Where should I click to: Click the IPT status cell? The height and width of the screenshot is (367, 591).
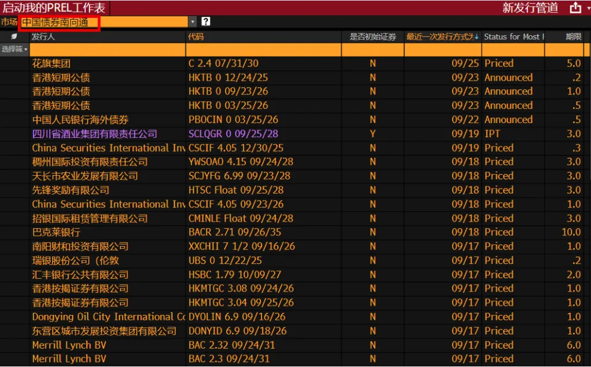[x=492, y=134]
